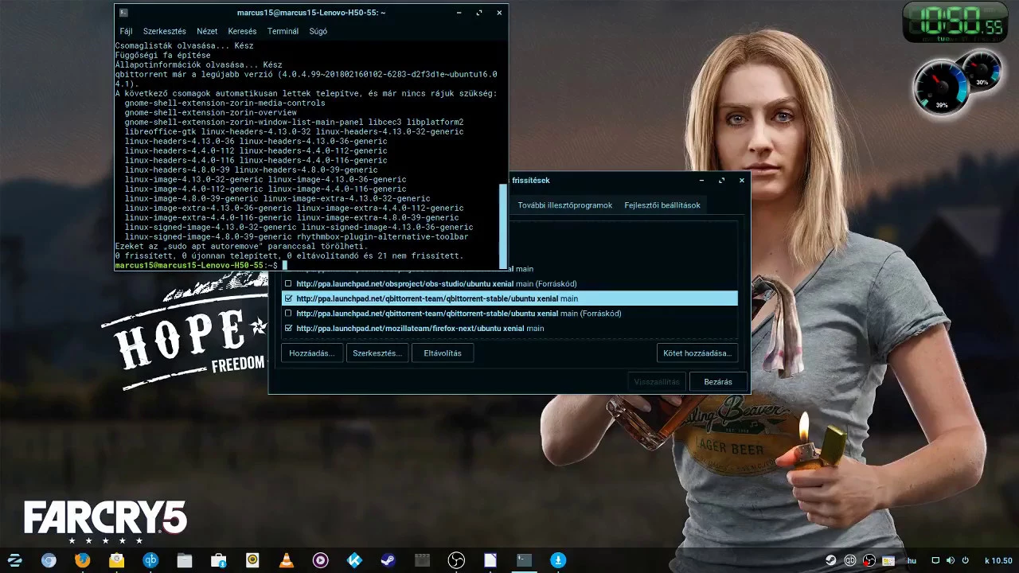Click the Visszaállítás button
1019x573 pixels.
(657, 382)
